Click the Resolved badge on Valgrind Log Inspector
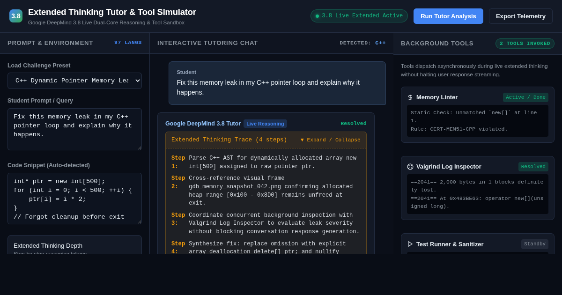The image size is (562, 295). pos(533,167)
